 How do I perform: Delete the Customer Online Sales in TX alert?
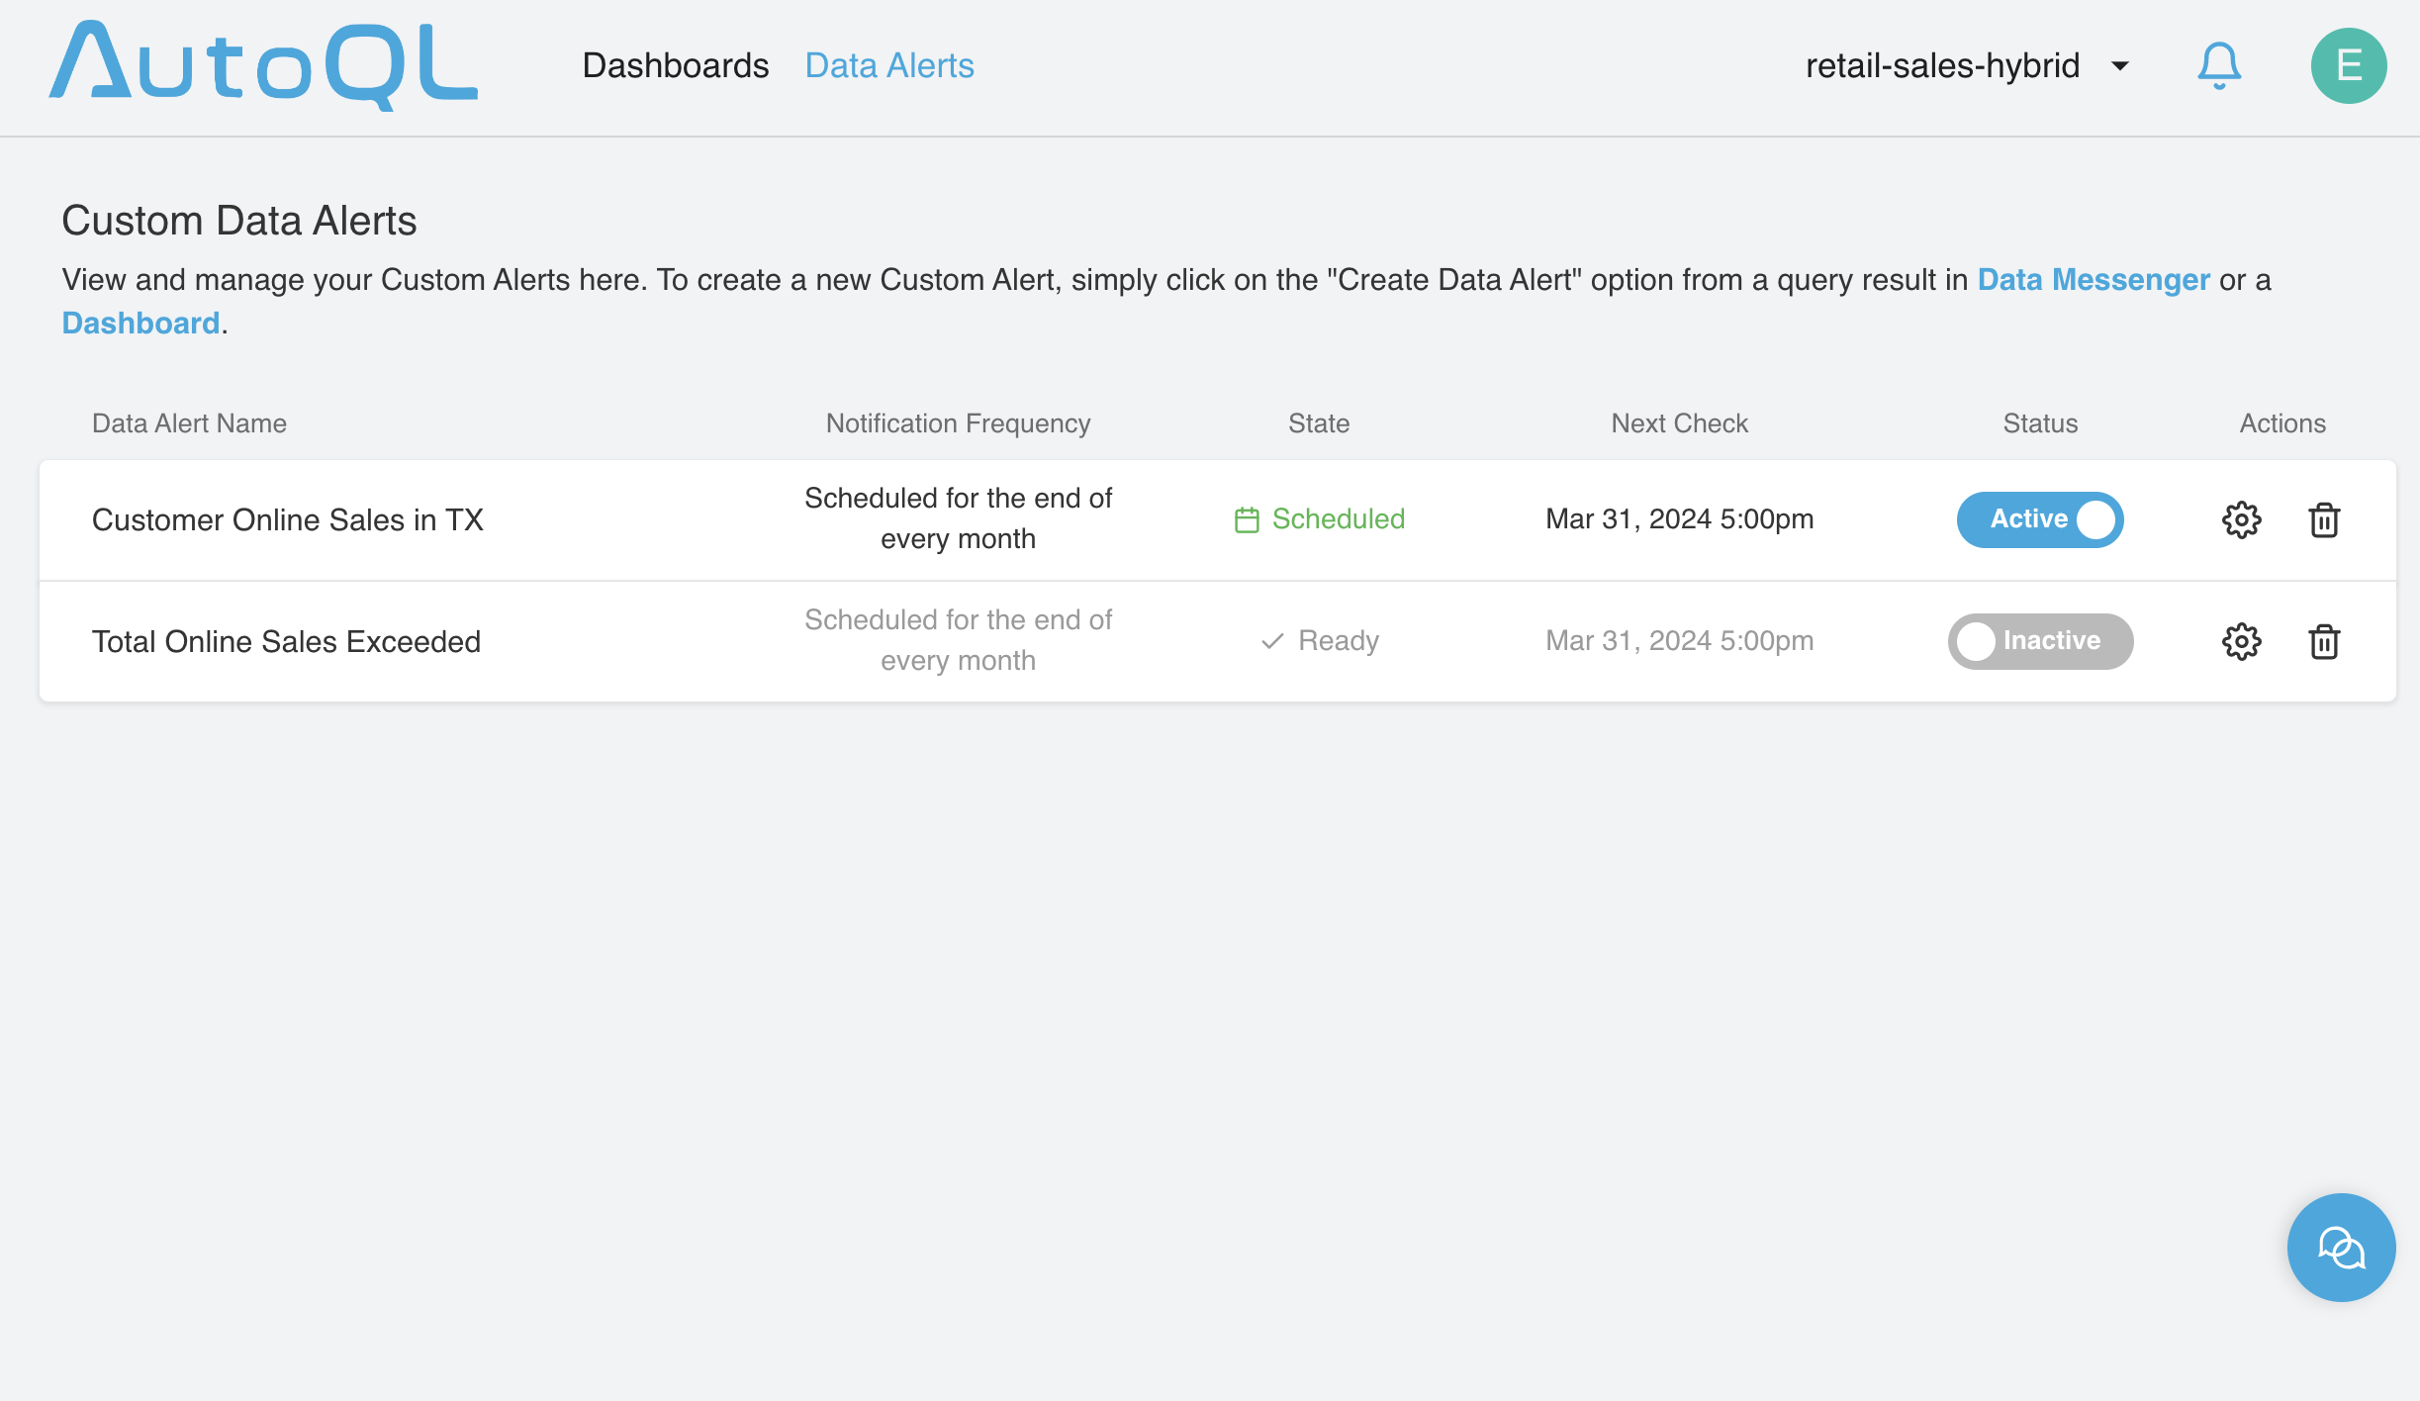pos(2324,519)
